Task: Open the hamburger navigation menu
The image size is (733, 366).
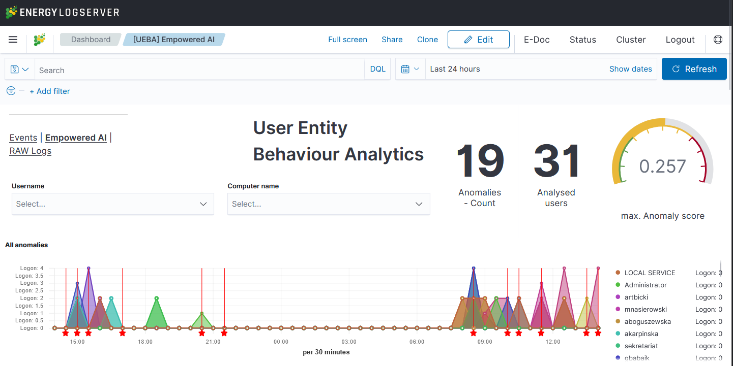Action: coord(13,40)
